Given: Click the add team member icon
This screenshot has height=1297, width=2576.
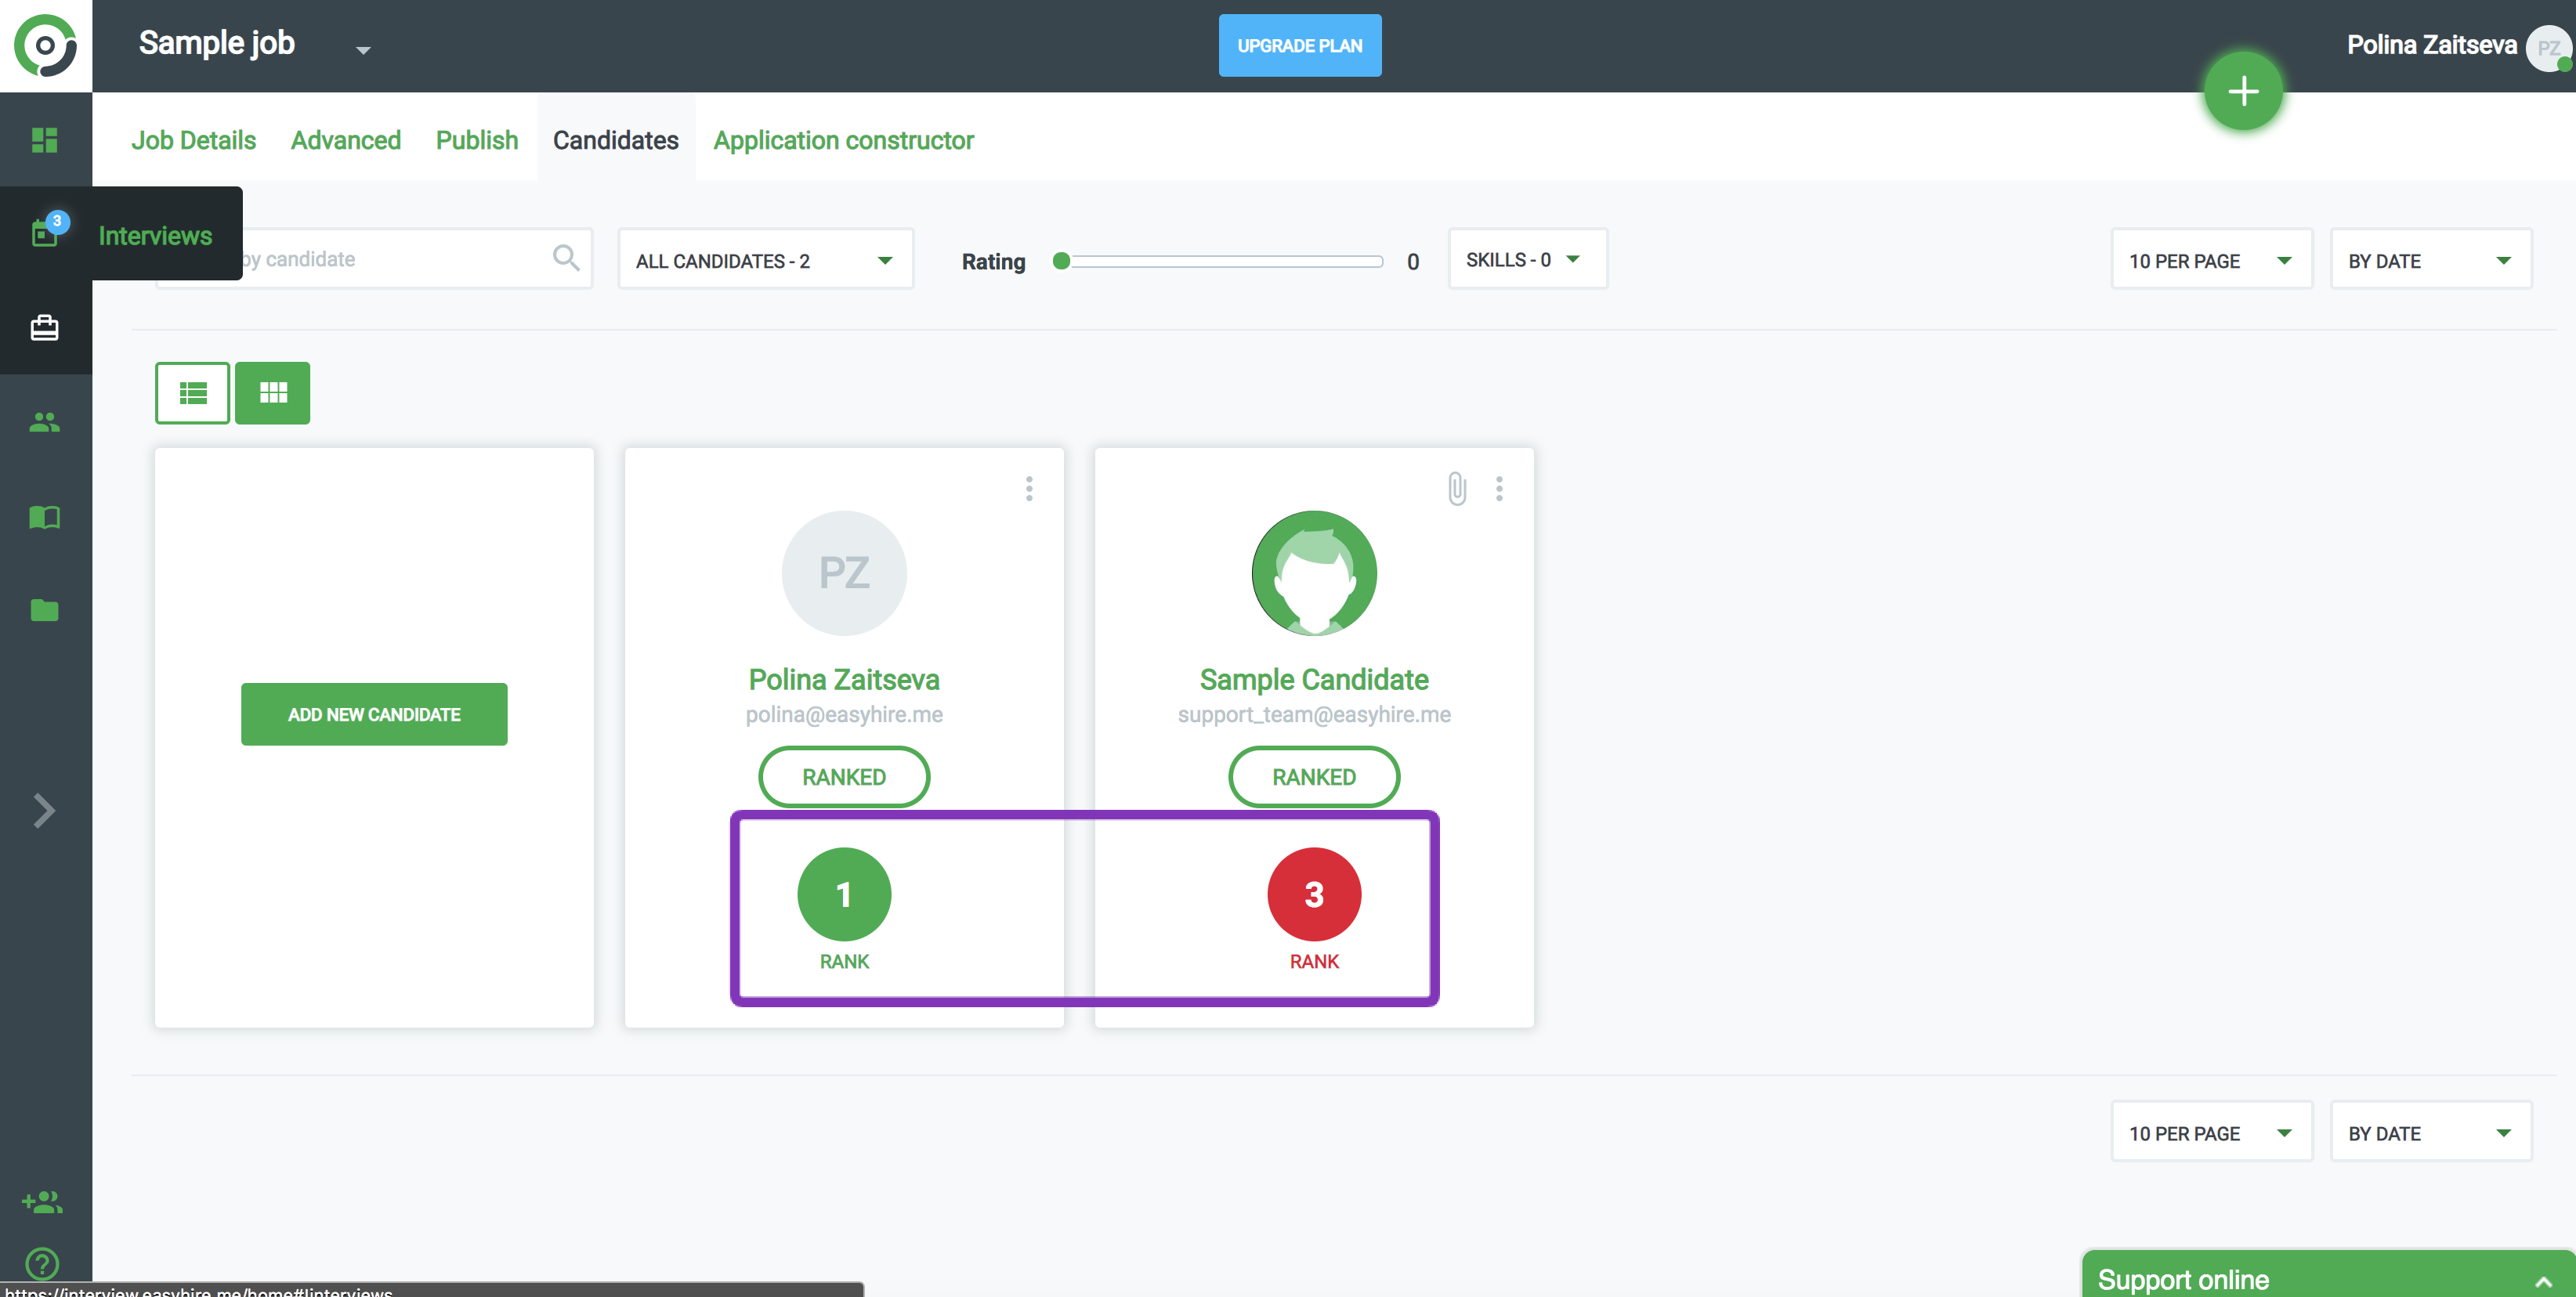Looking at the screenshot, I should [x=42, y=1201].
